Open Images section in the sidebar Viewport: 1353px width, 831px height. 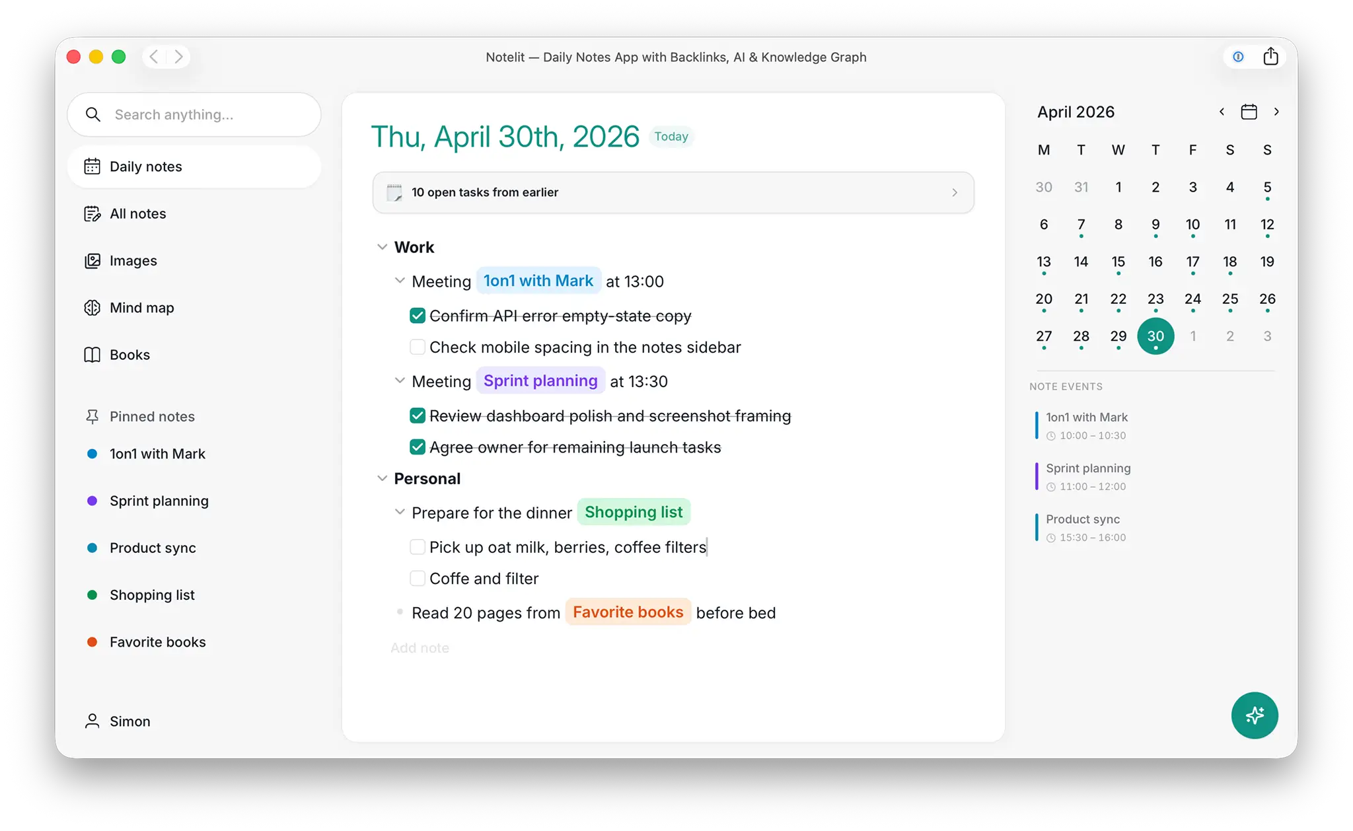194,260
